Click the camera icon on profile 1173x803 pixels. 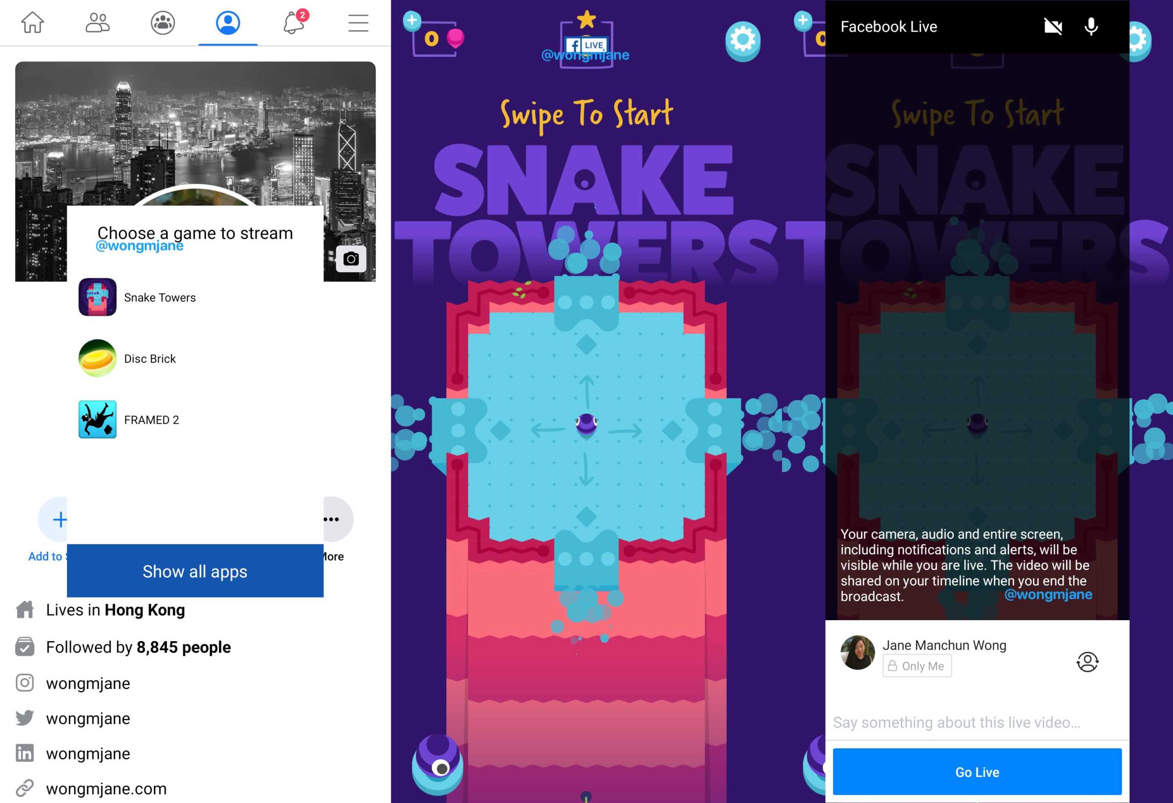click(x=352, y=259)
